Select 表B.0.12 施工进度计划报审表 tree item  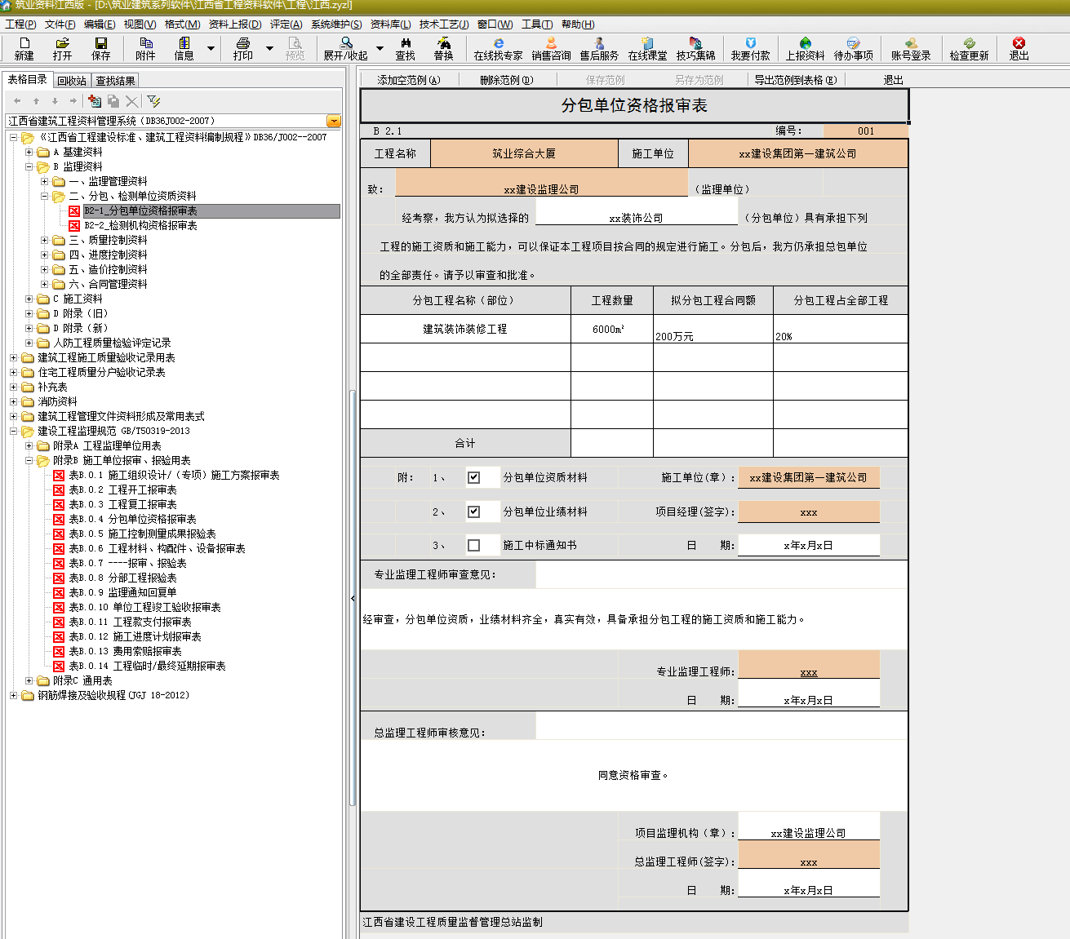(135, 636)
